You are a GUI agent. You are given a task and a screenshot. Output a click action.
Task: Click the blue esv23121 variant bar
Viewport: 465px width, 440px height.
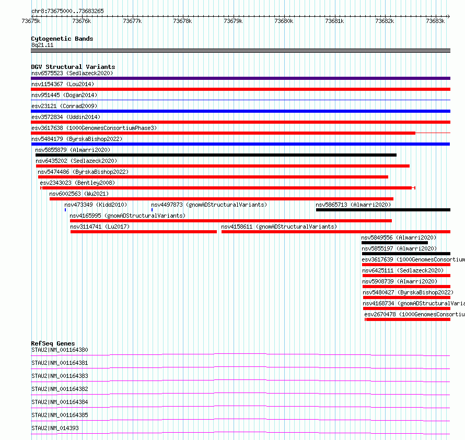tap(240, 111)
